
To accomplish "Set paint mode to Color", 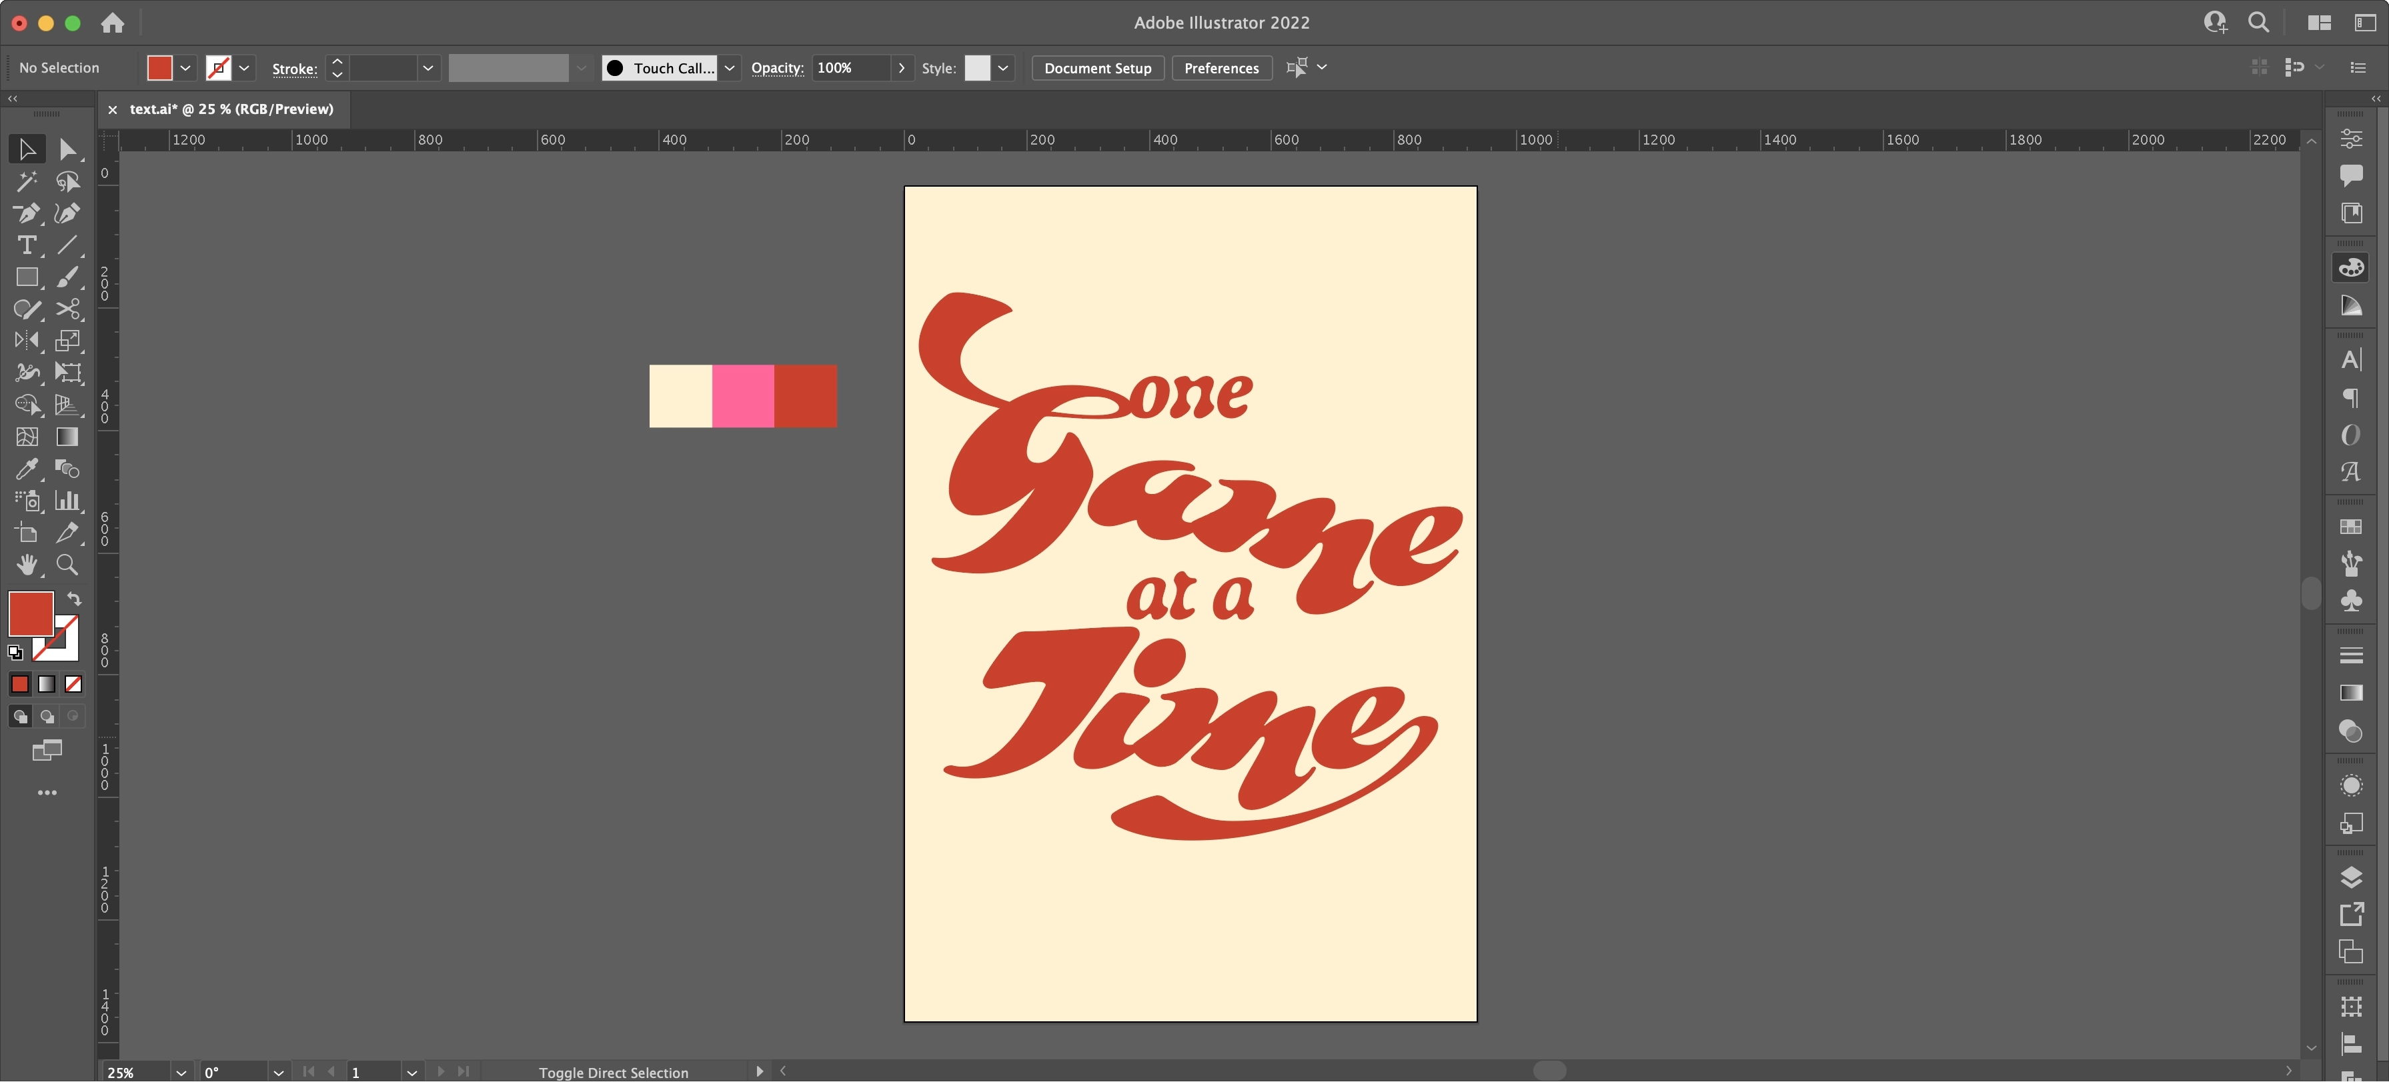I will click(19, 684).
